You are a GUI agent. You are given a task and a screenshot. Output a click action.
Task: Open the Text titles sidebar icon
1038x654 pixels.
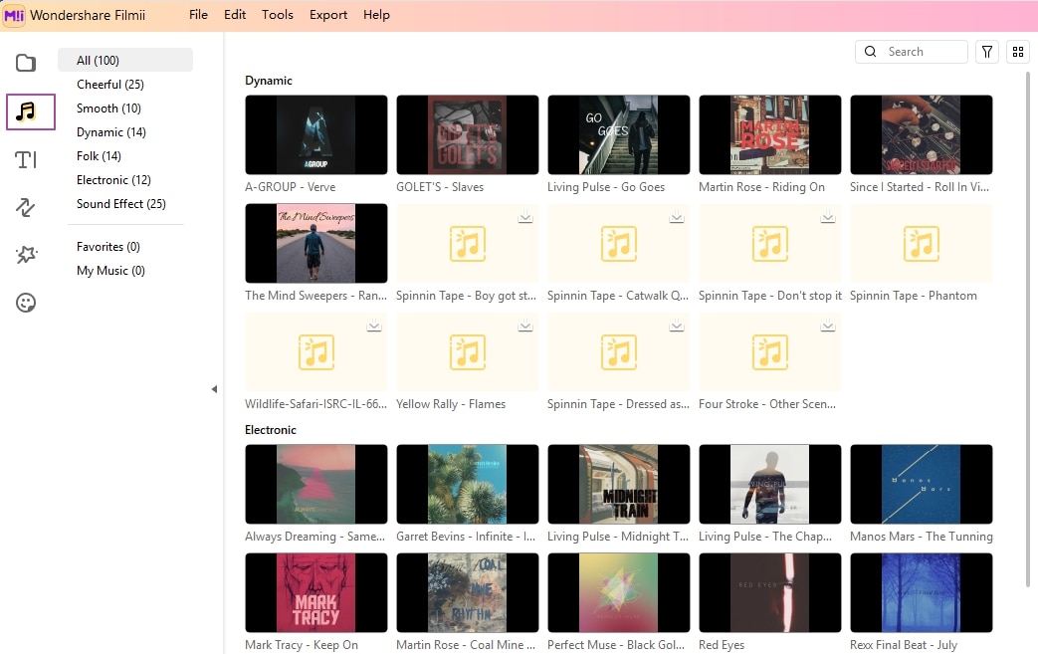[x=26, y=159]
